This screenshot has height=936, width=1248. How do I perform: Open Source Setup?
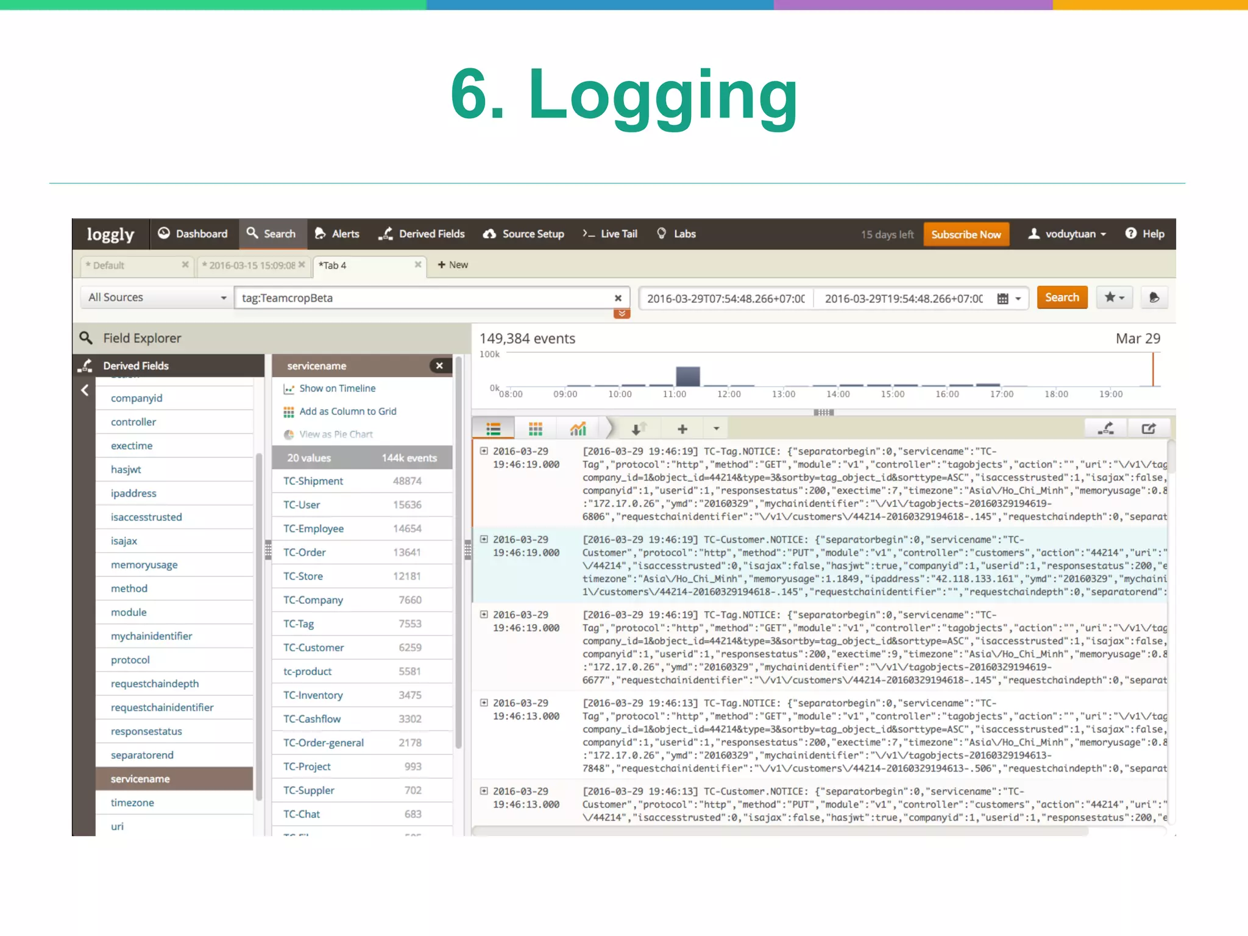523,234
